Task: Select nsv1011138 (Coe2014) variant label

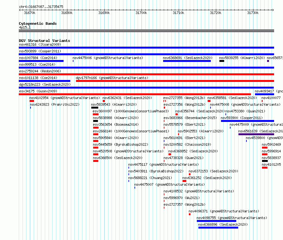Action: [x=38, y=78]
